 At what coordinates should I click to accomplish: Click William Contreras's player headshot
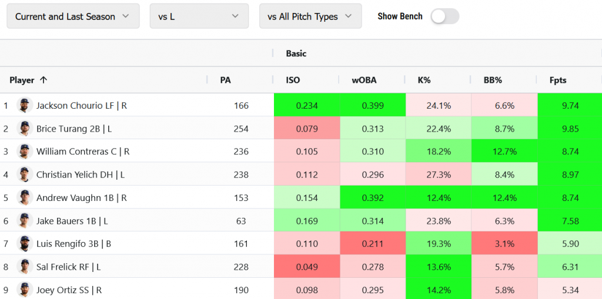[x=25, y=151]
